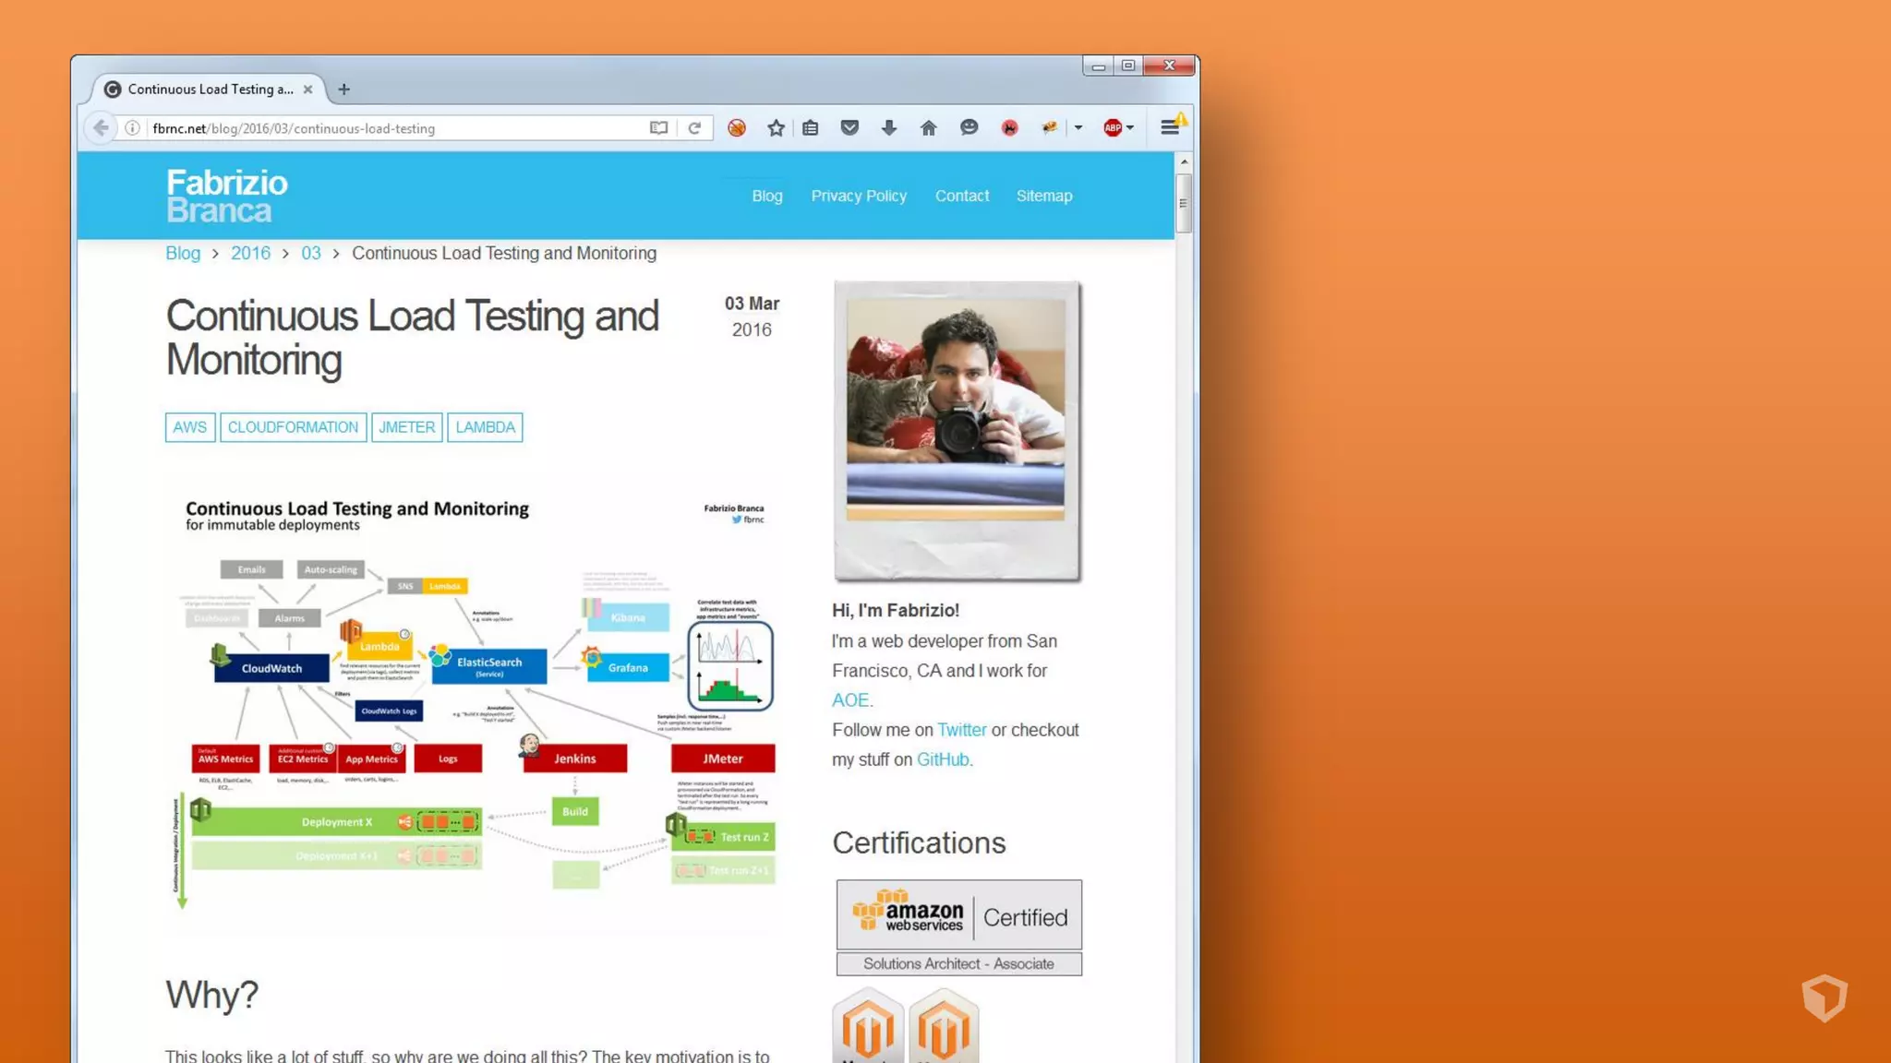Click the browser back arrow button
Viewport: 1891px width, 1063px height.
click(101, 128)
